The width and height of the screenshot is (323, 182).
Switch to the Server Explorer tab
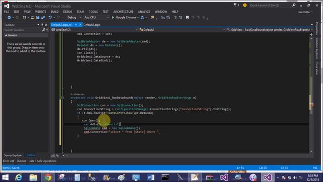13,155
